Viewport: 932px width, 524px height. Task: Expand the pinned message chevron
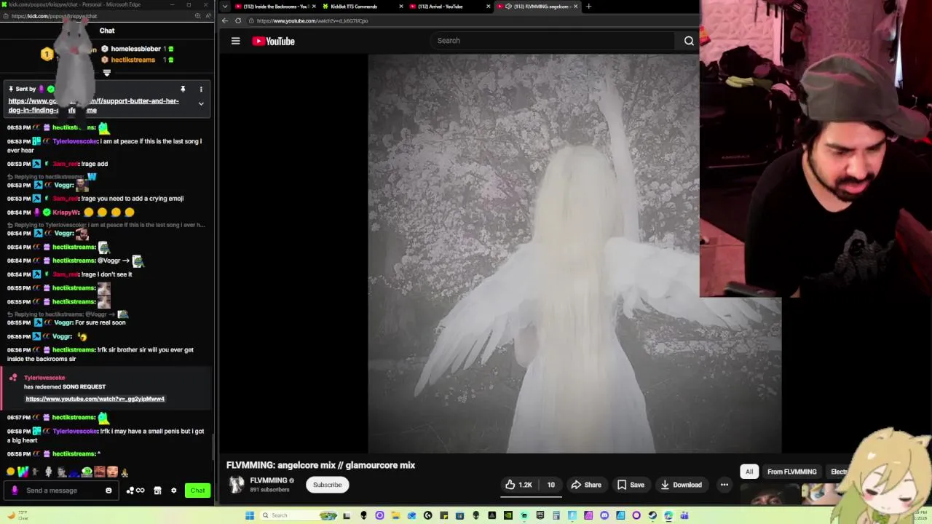(201, 103)
